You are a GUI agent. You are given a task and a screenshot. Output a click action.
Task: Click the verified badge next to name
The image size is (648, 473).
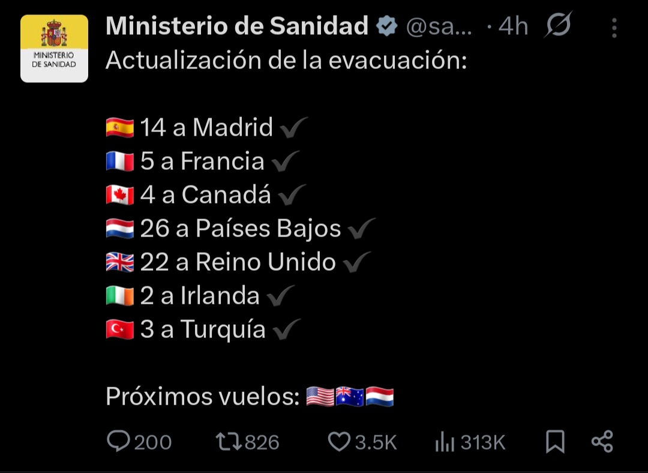(x=387, y=26)
